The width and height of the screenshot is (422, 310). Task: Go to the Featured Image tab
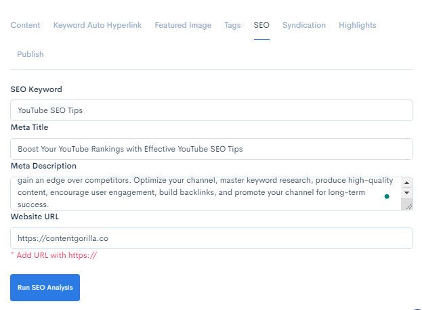pos(183,25)
